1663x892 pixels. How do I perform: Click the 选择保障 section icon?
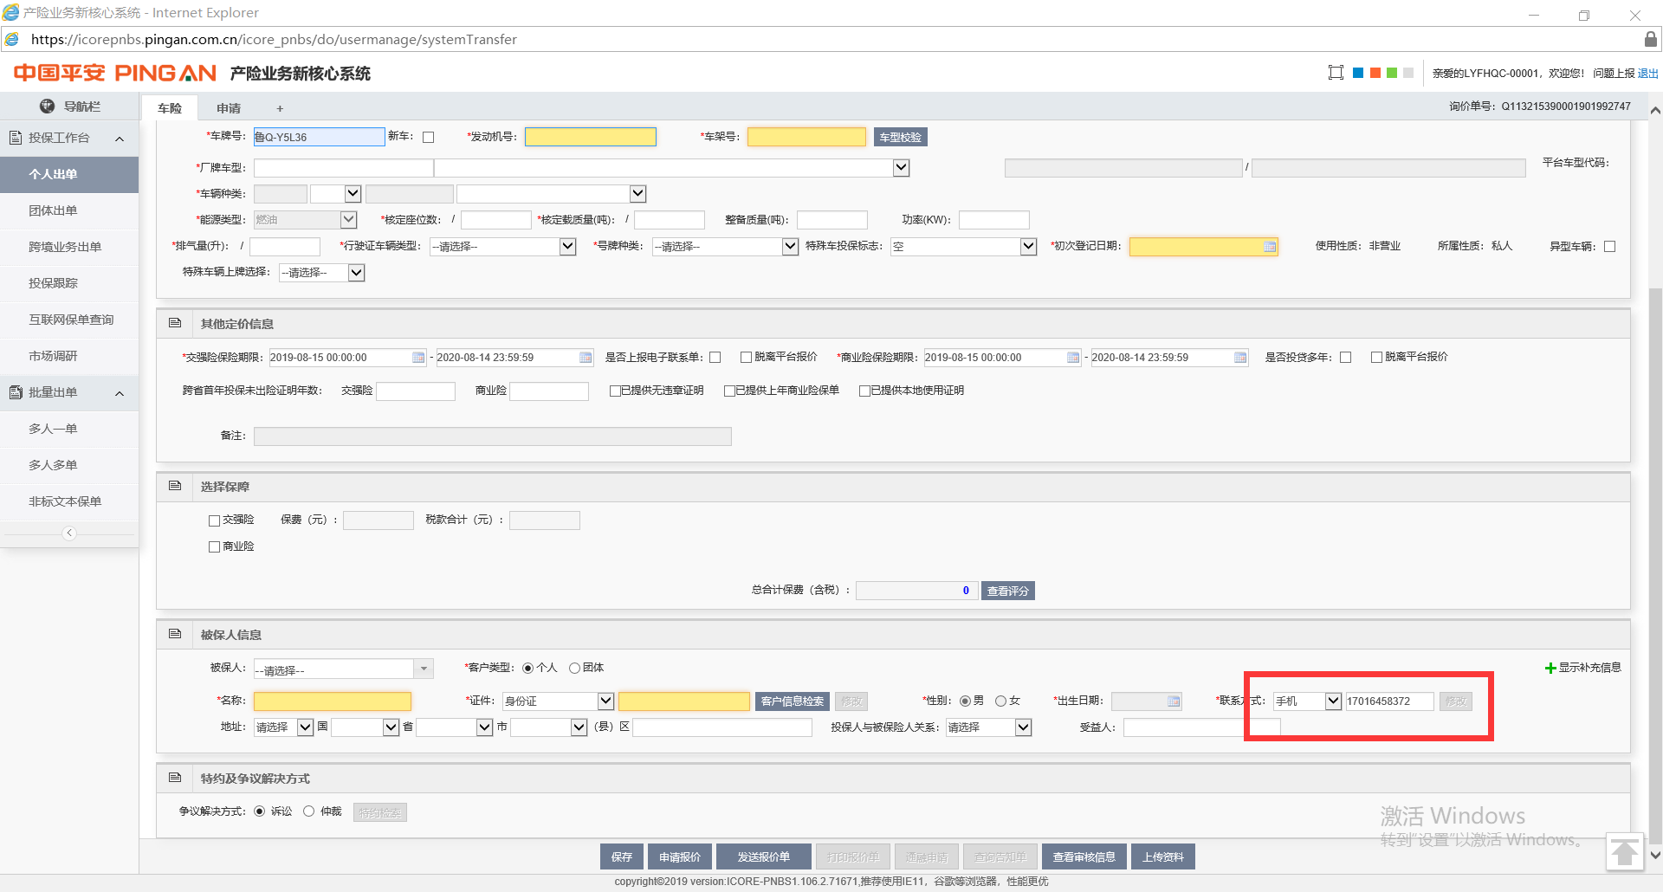(x=175, y=486)
